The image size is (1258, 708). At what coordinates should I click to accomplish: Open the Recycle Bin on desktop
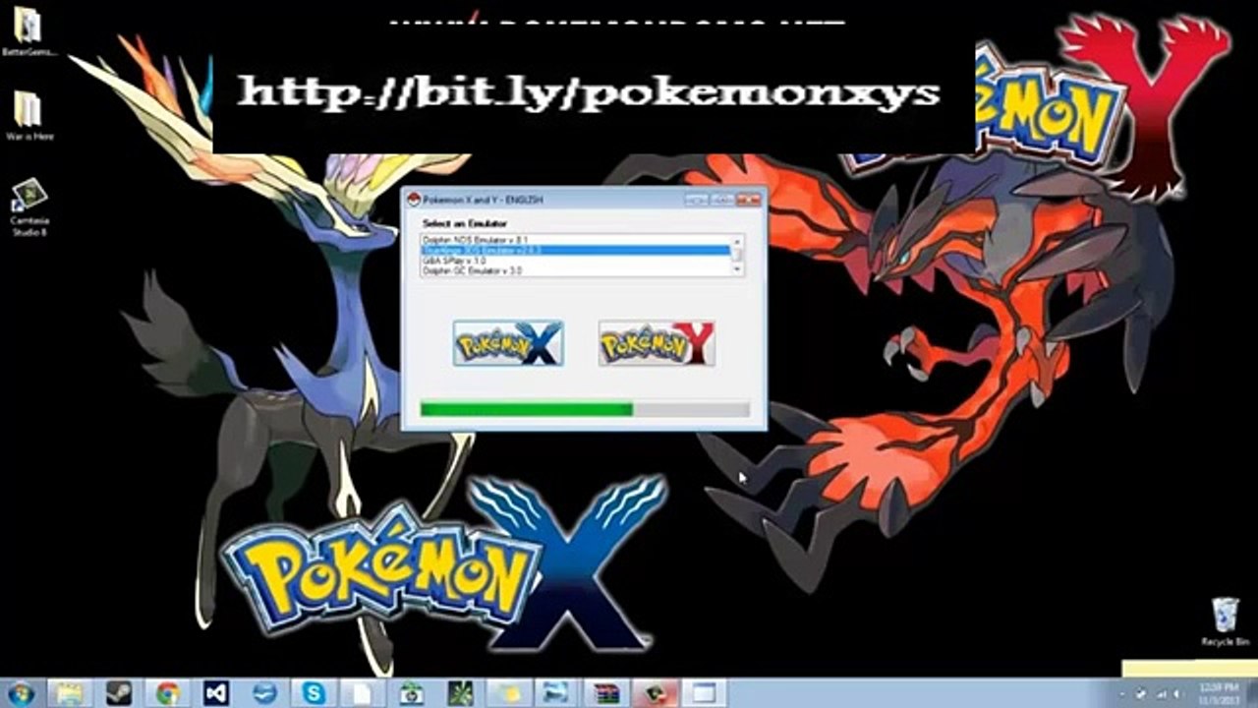[x=1225, y=621]
